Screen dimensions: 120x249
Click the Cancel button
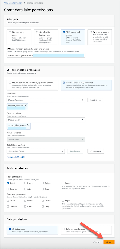pyautogui.click(x=96, y=242)
